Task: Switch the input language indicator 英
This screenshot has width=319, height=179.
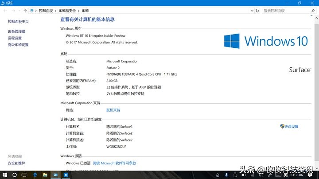Action: click(286, 175)
